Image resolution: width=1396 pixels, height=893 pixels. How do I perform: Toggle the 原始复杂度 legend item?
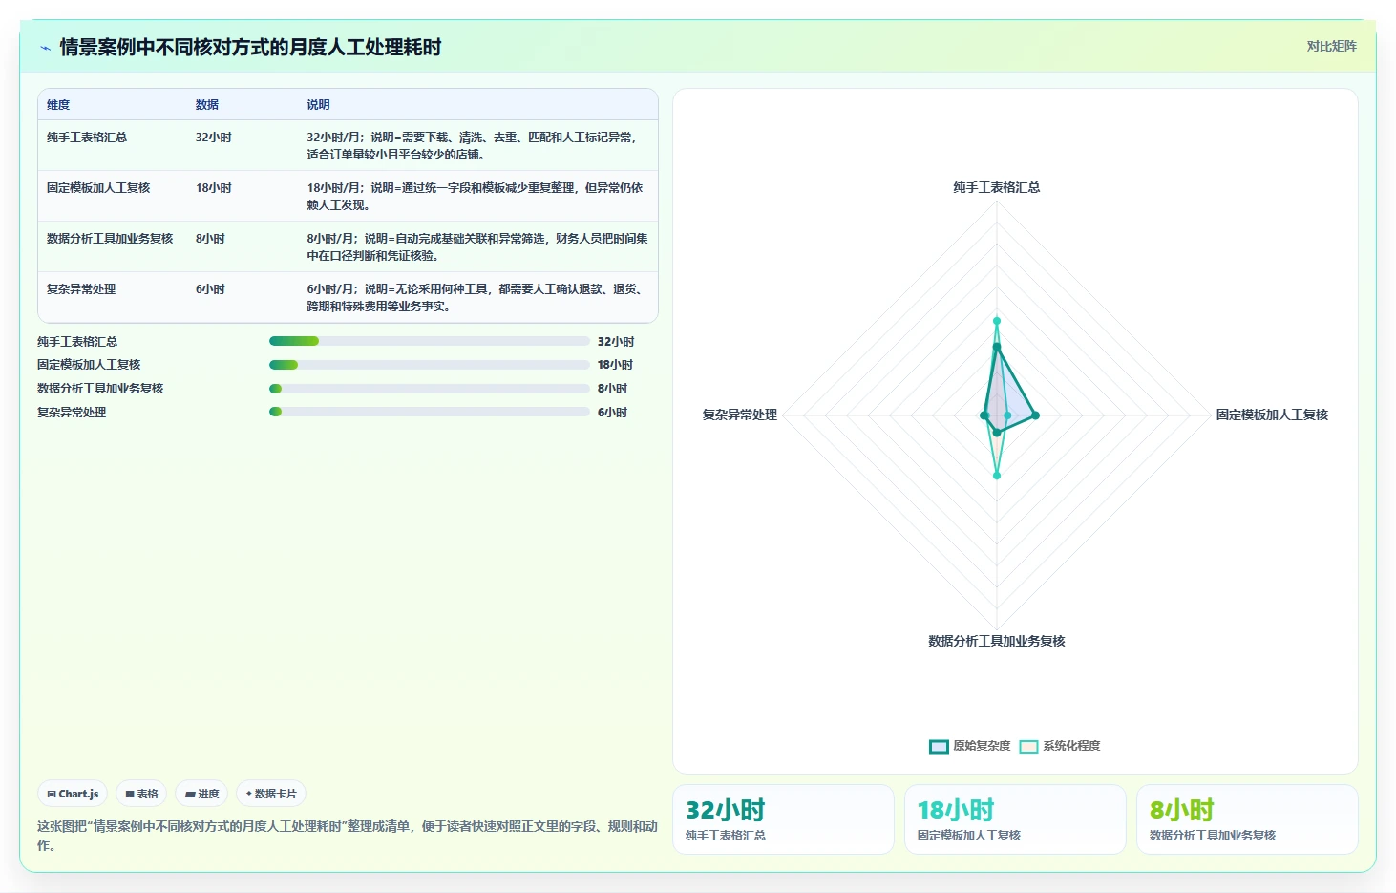click(x=969, y=746)
